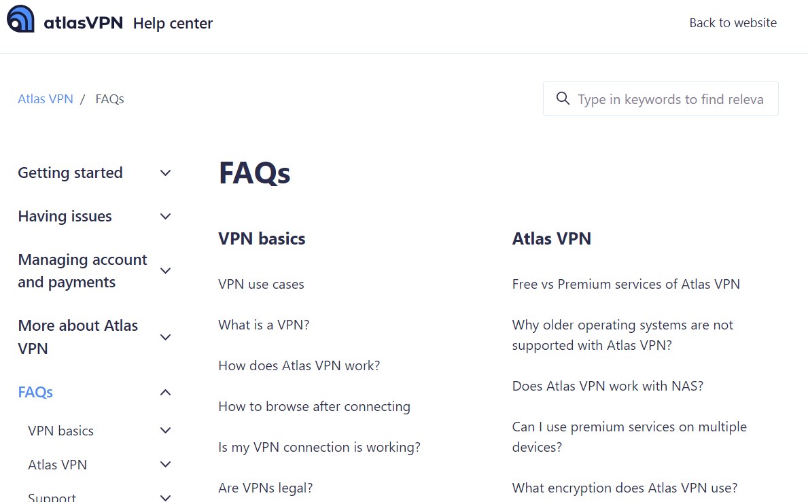The image size is (808, 502).
Task: Open Are VPNs legal? article
Action: [265, 487]
